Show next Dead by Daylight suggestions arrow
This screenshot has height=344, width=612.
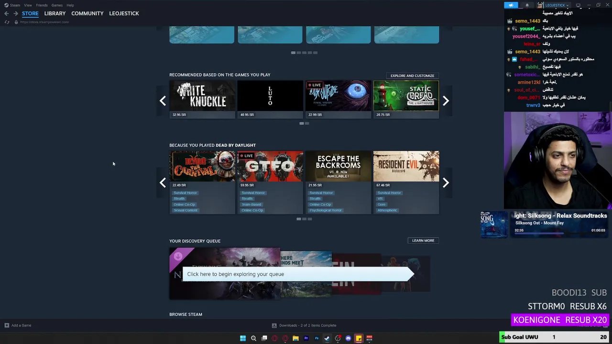446,183
